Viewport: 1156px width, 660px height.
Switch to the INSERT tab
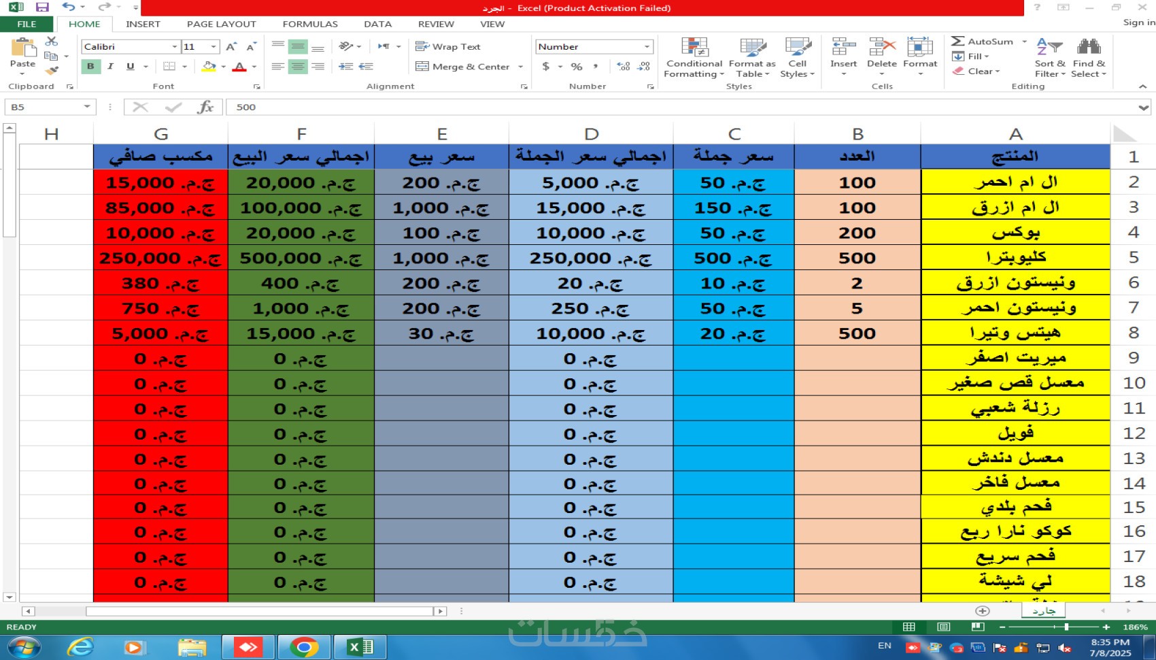143,24
